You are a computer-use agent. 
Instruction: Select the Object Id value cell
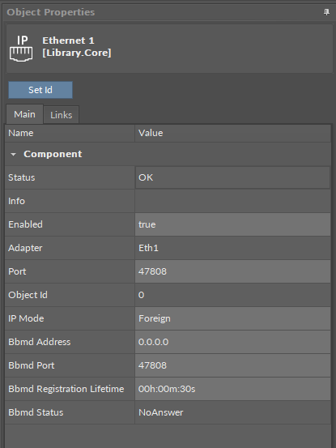tap(232, 295)
